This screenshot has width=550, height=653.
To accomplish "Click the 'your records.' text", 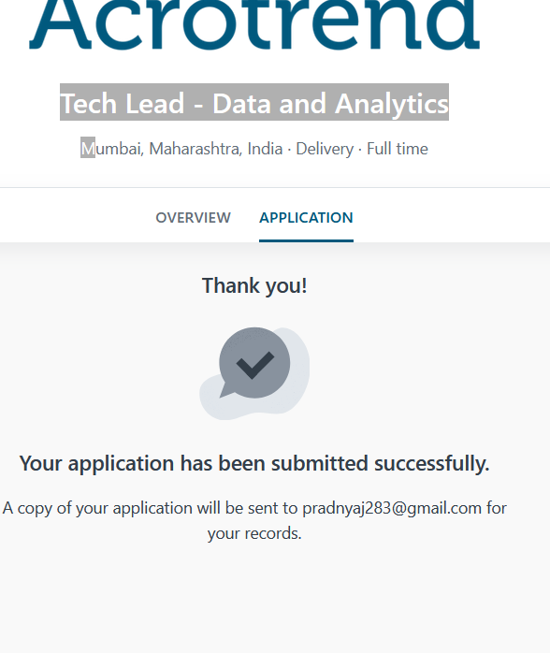I will point(254,533).
